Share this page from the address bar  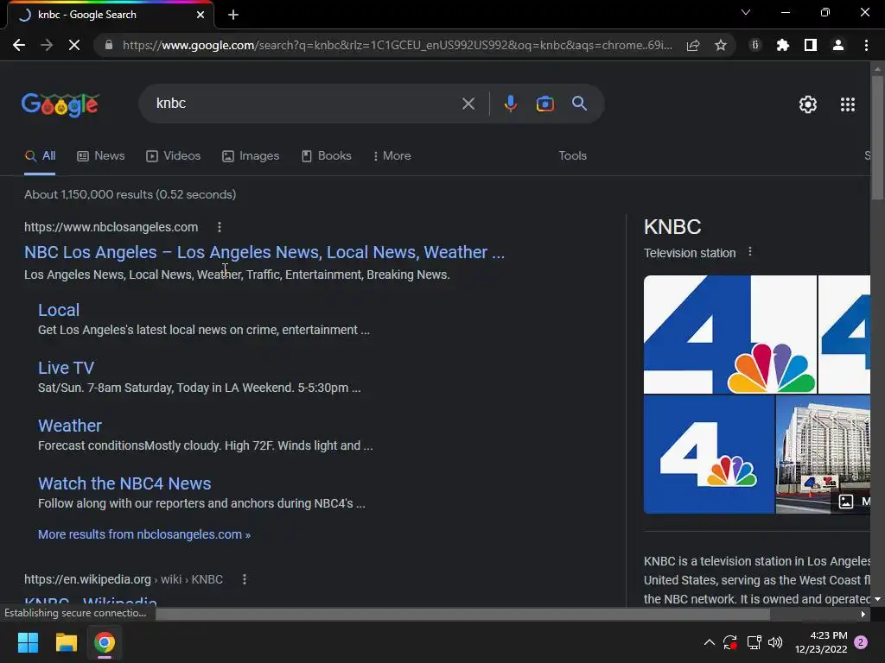[x=693, y=45]
